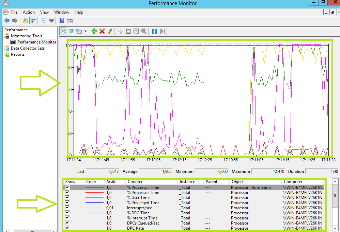Viewport: 340px width, 232px height.
Task: Open the View menu
Action: 44,12
